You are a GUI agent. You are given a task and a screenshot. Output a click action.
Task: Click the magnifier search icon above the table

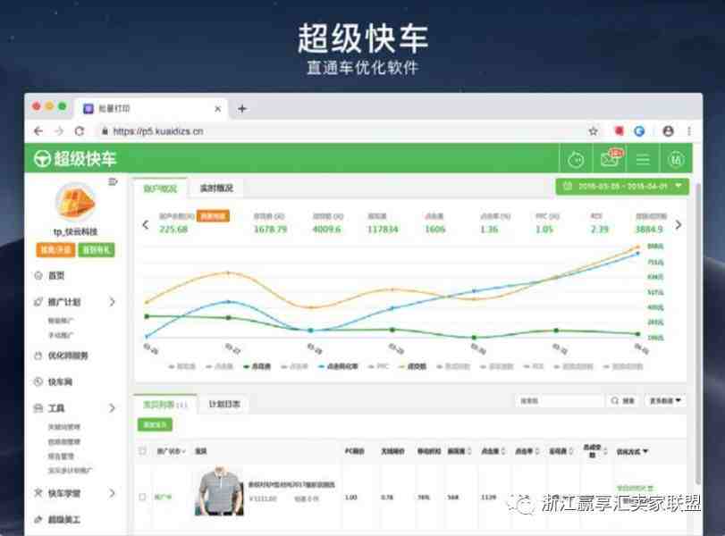tap(615, 400)
